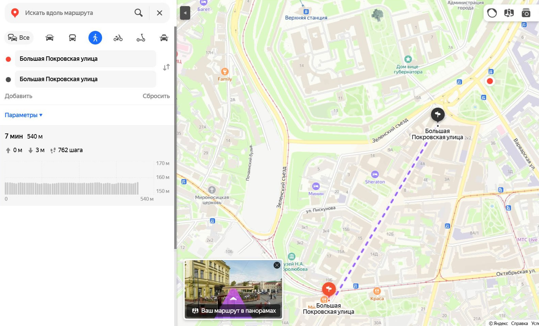Click the search magnifier icon
This screenshot has height=326, width=539.
pos(138,13)
